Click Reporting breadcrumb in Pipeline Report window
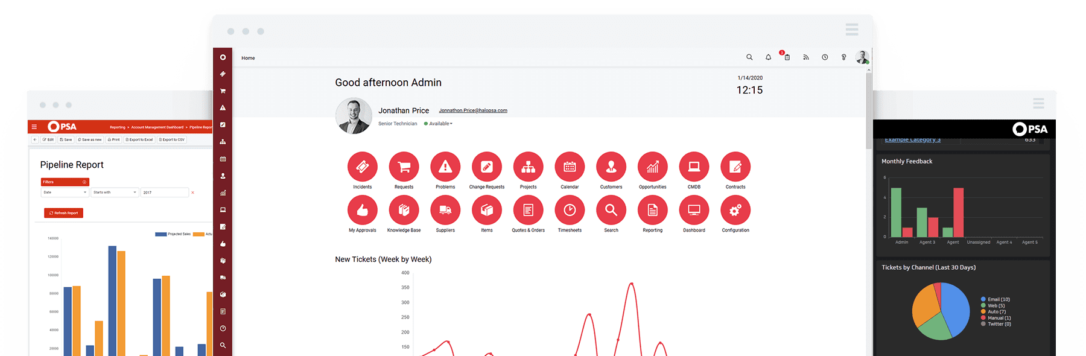 coord(118,127)
